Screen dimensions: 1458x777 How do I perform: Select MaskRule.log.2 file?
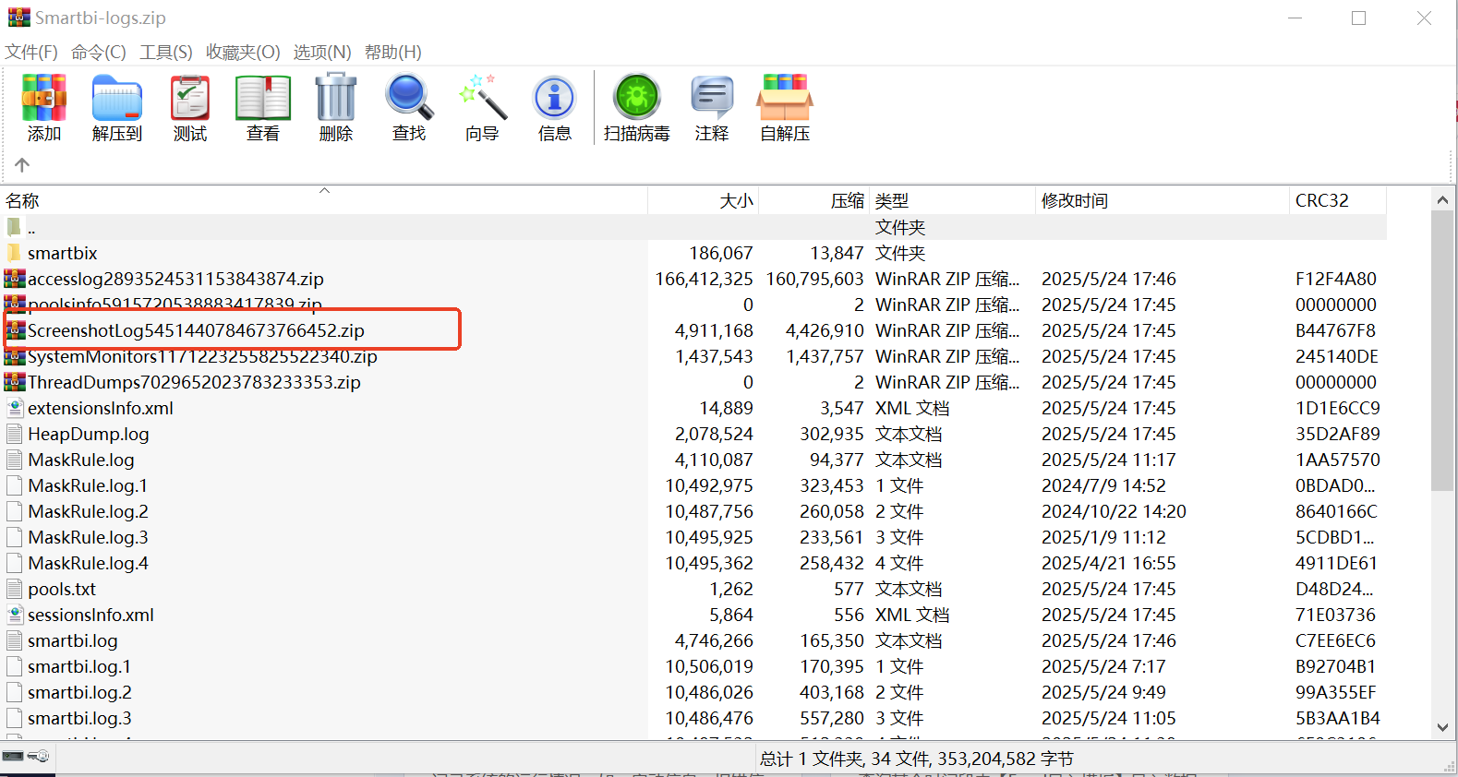coord(88,511)
